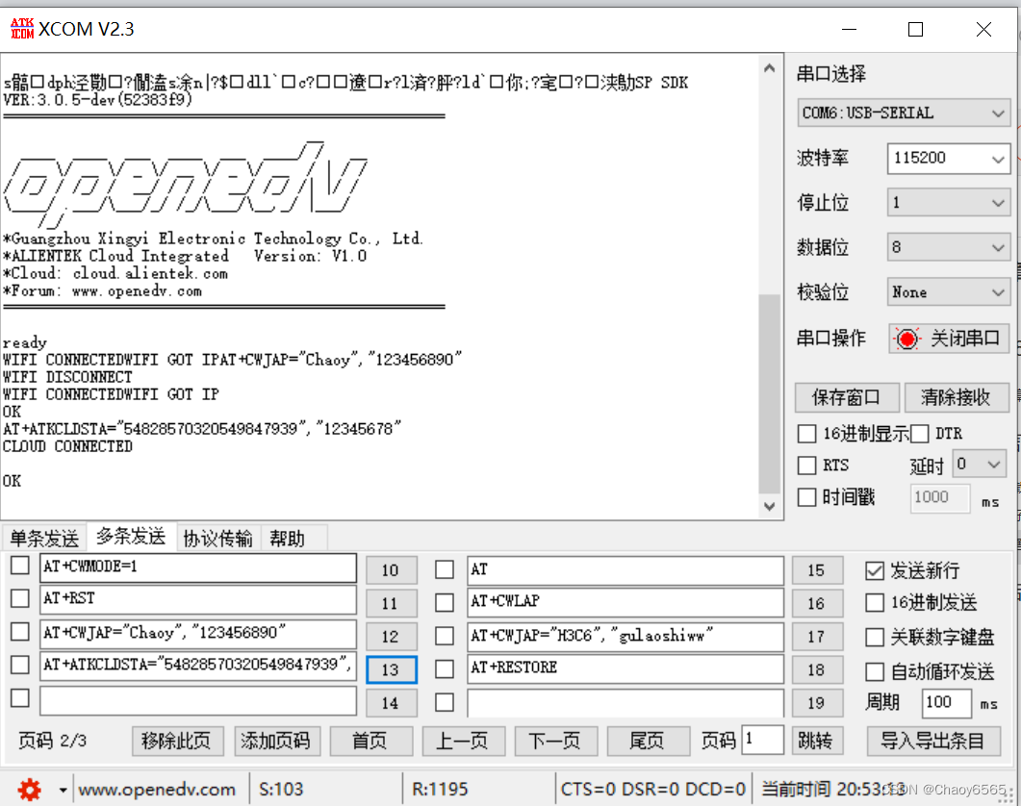1021x806 pixels.
Task: Click the AT+CWJAP="H3C6" command field
Action: 625,636
